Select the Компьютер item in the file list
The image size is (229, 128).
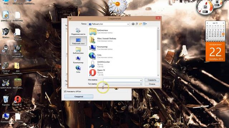click(x=101, y=48)
